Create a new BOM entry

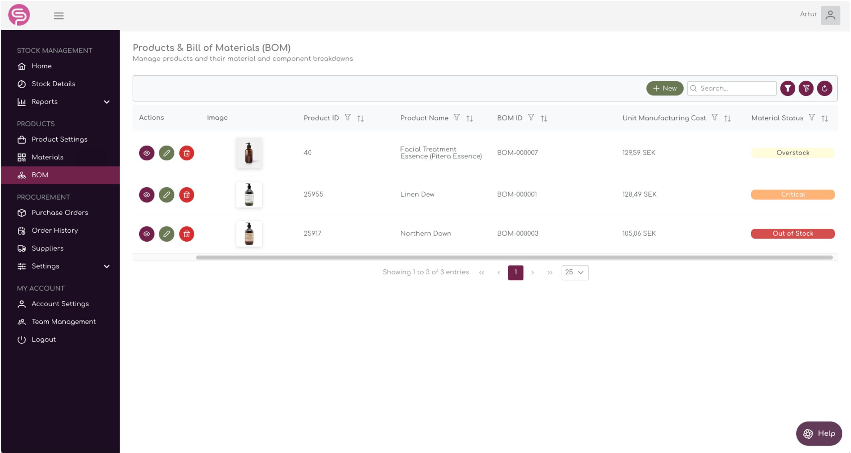coord(664,88)
